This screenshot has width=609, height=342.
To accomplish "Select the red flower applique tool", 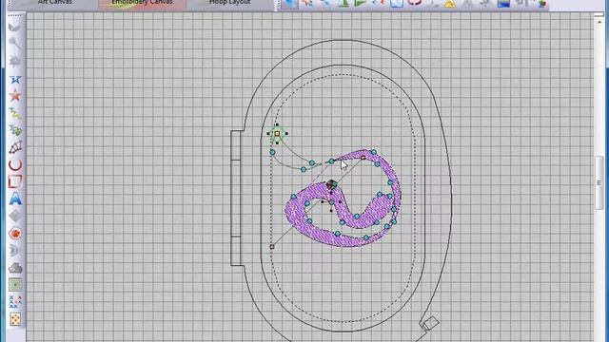I will 15,233.
